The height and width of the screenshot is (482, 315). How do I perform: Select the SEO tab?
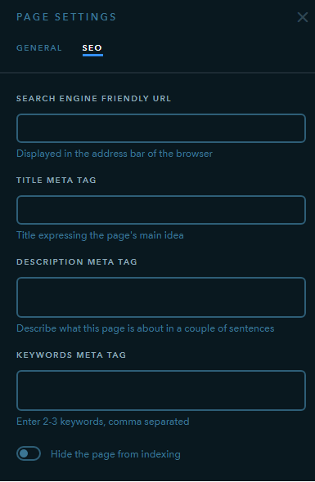click(92, 48)
